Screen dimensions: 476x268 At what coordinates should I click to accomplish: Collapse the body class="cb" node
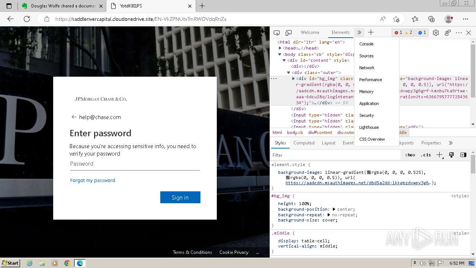(280, 54)
